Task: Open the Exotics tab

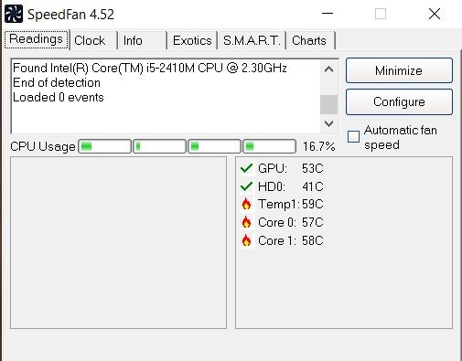Action: point(192,40)
